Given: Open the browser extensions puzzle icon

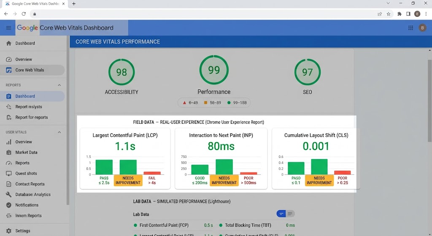Looking at the screenshot, I should [399, 14].
